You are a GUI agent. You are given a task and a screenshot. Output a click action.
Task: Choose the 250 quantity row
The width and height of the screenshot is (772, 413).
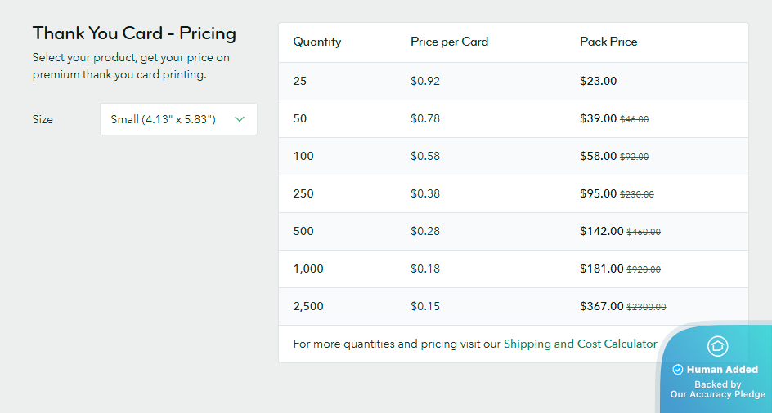click(x=303, y=193)
